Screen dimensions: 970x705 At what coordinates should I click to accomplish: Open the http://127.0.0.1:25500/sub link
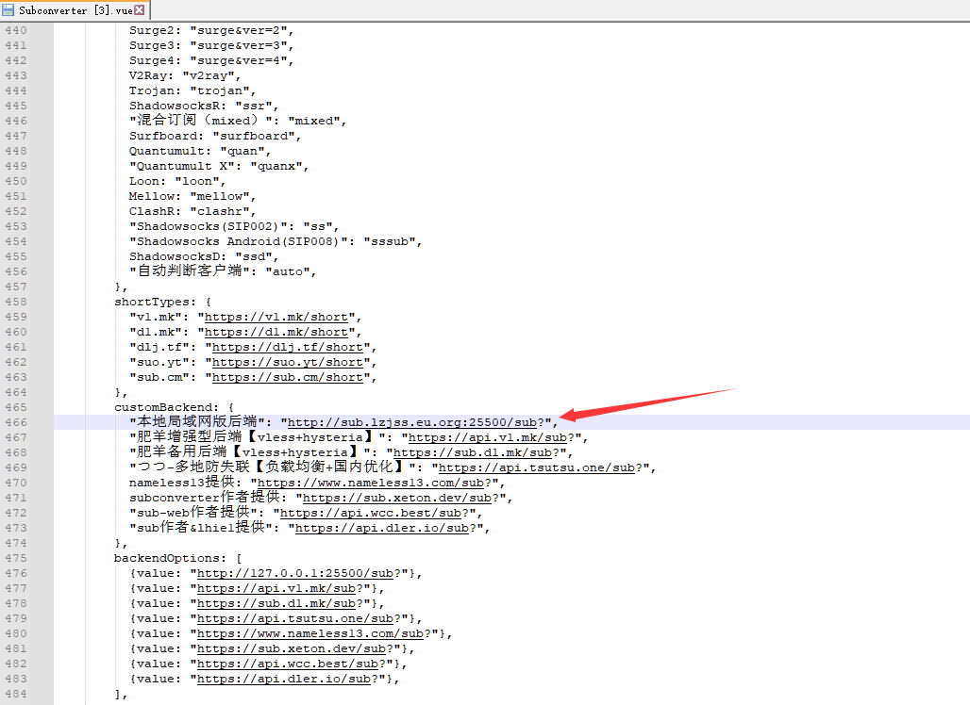pyautogui.click(x=295, y=573)
